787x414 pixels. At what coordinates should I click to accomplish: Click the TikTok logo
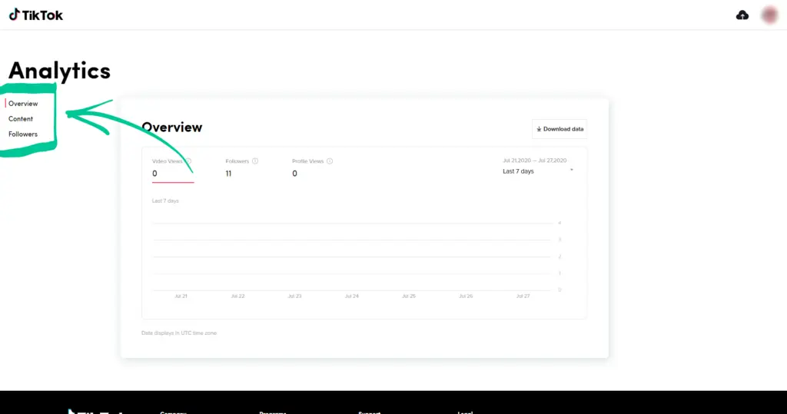pos(35,15)
